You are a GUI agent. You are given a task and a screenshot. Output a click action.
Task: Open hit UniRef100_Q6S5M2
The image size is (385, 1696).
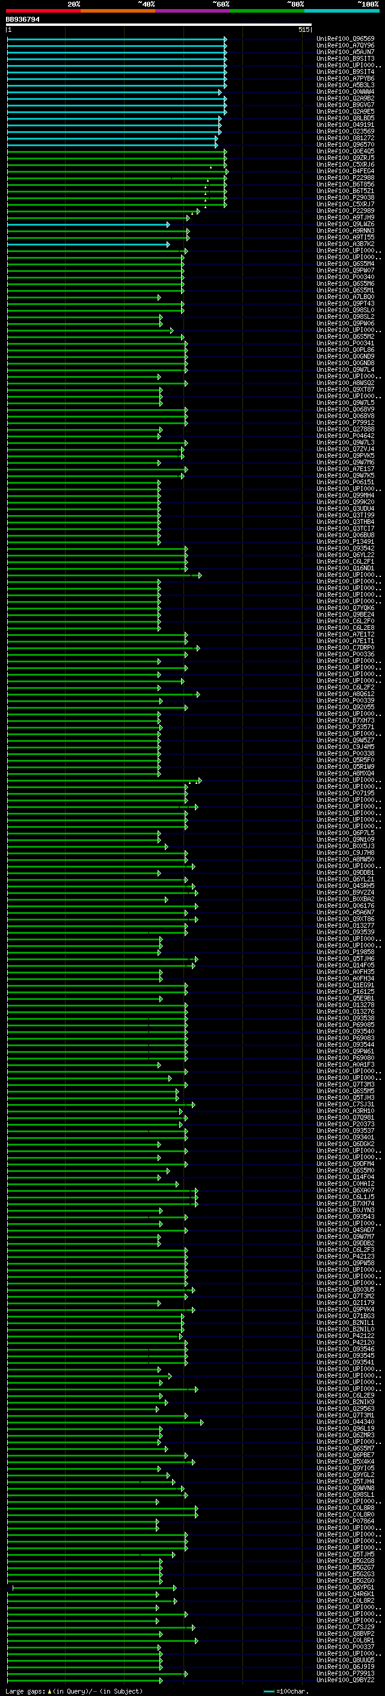coord(345,336)
